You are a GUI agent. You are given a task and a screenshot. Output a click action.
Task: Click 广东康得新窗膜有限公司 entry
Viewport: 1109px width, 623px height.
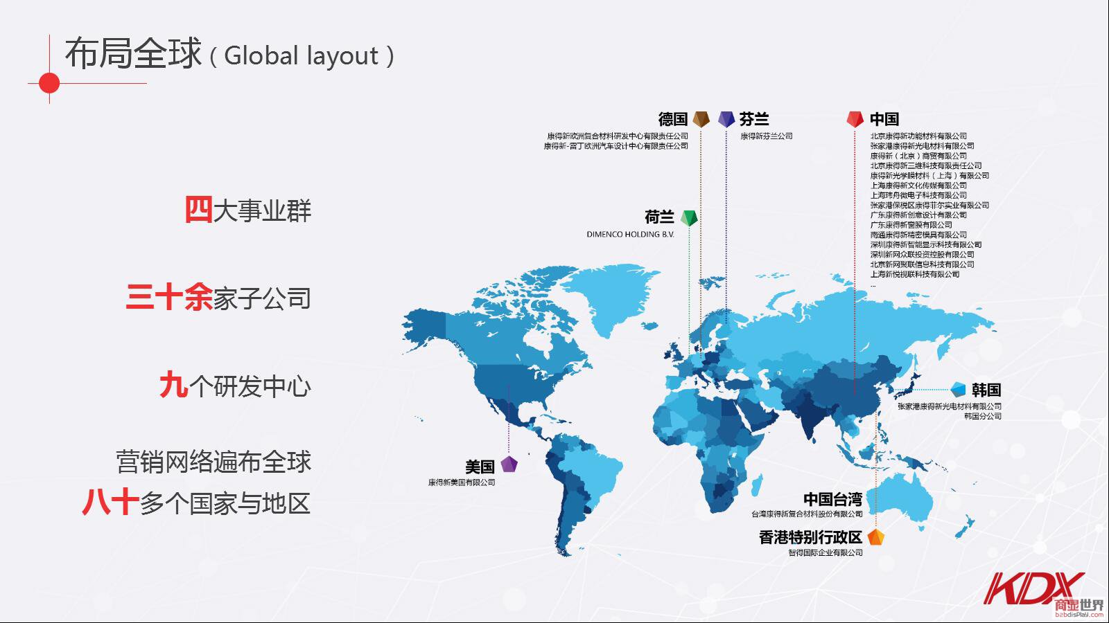pyautogui.click(x=911, y=225)
